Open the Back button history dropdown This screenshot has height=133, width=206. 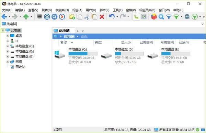(x=9, y=17)
